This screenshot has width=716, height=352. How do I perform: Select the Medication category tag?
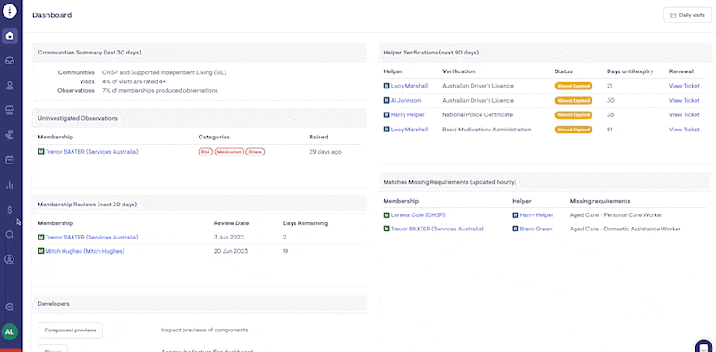(x=229, y=152)
